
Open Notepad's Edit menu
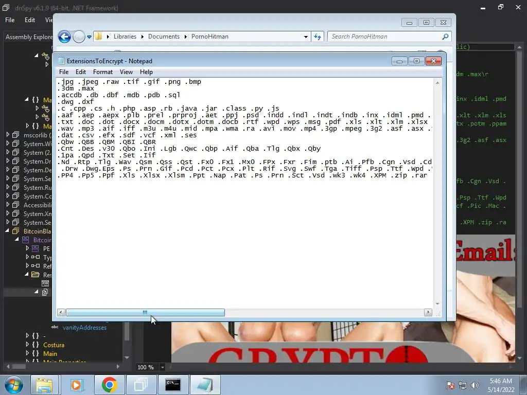click(x=80, y=72)
